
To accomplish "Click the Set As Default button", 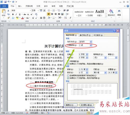I will pyautogui.click(x=87, y=105).
